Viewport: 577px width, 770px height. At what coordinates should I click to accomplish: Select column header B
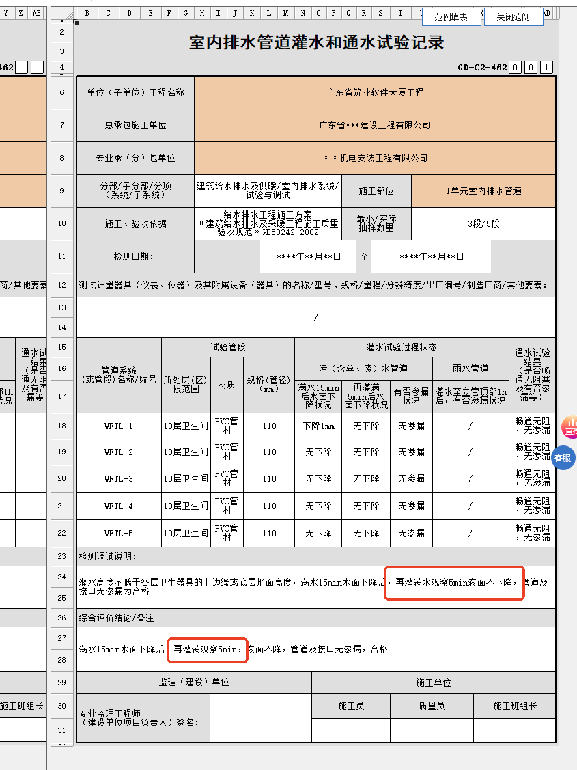(x=87, y=13)
